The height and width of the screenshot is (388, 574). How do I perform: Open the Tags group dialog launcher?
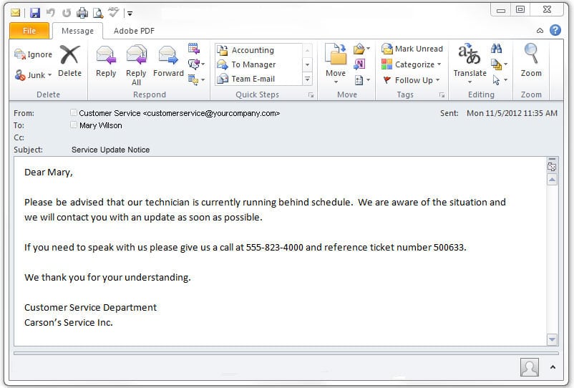point(442,95)
